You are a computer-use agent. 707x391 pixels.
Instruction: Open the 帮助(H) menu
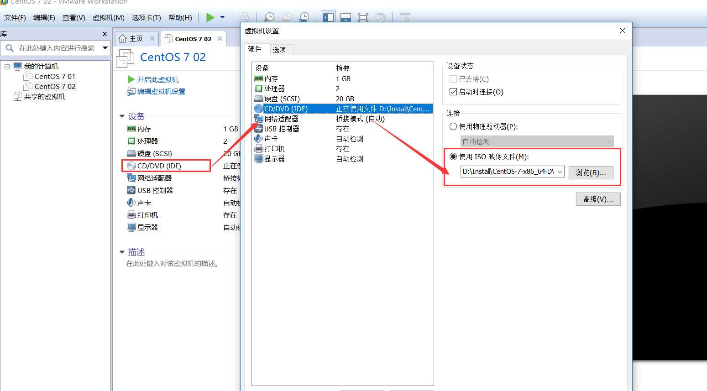180,18
